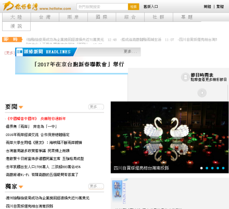Open headline 2017年在京台胞新春聯歡會 舉行
Viewport: 229px width, 209px height.
pos(79,64)
